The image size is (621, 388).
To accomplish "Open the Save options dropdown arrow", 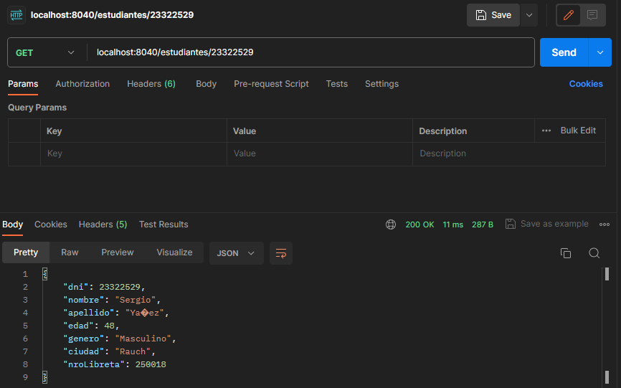I will click(x=529, y=15).
